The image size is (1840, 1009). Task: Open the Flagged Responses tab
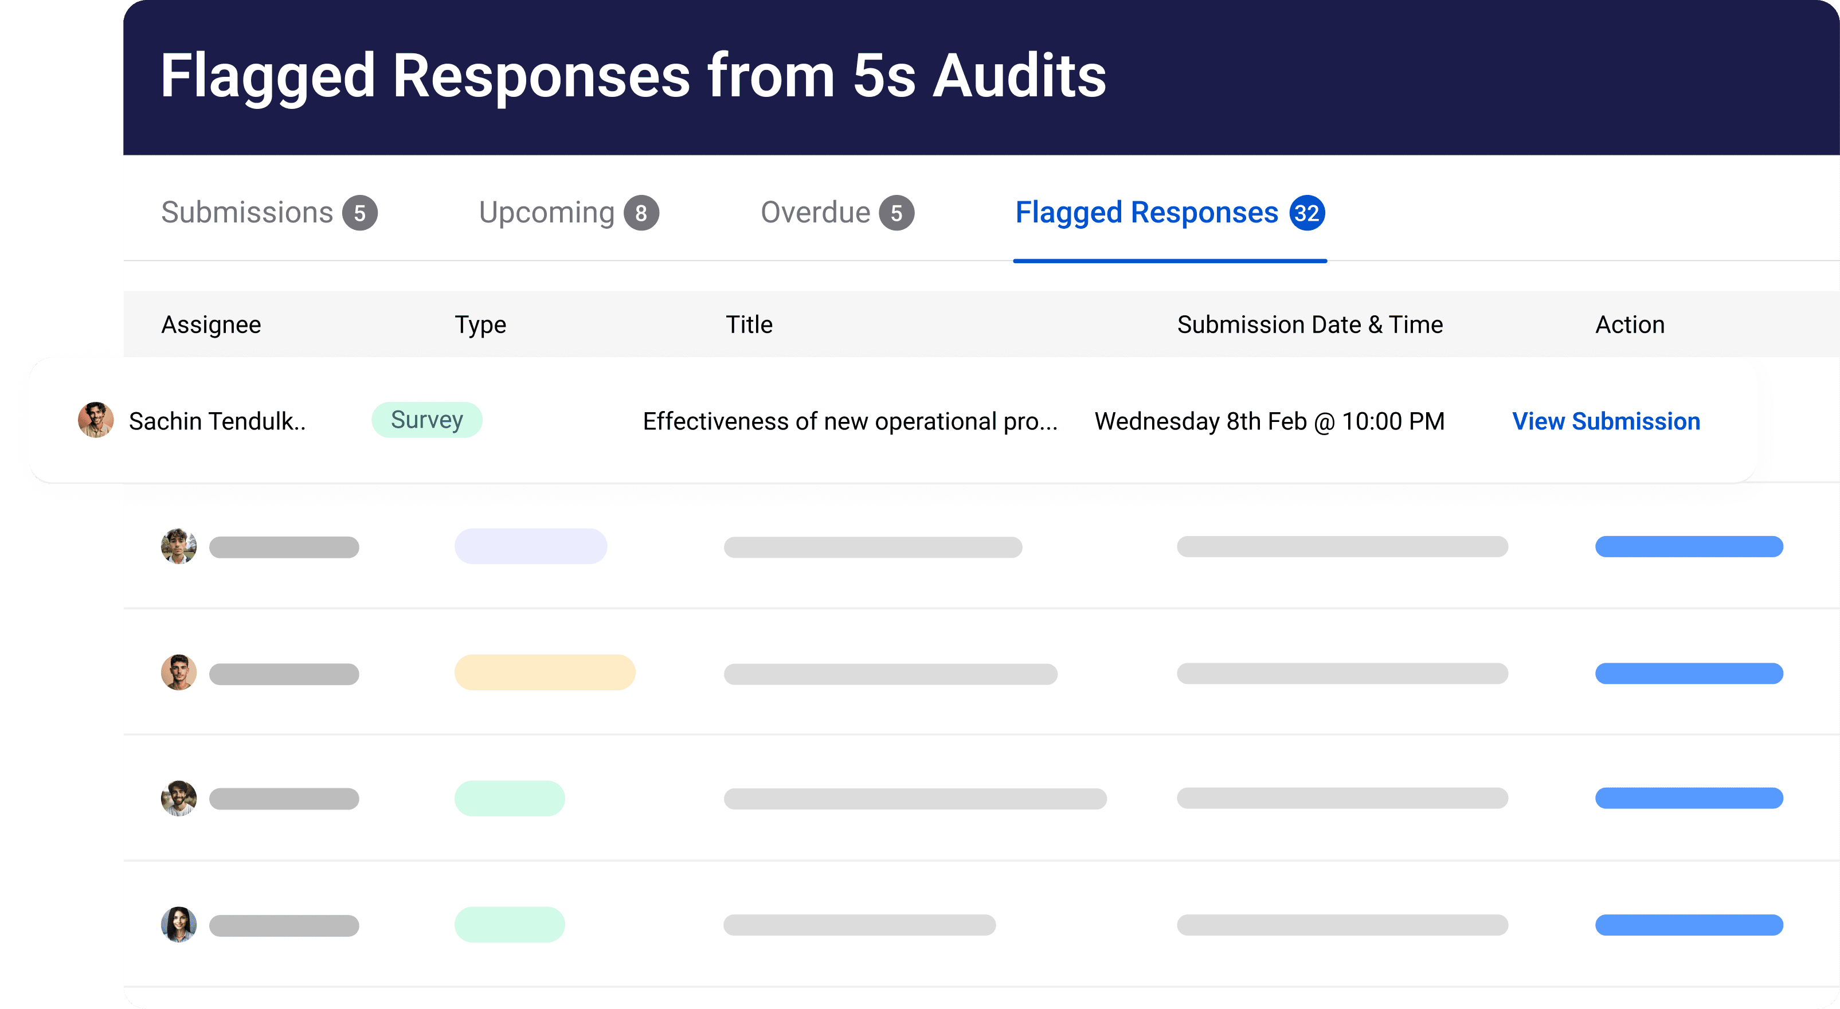(x=1146, y=213)
